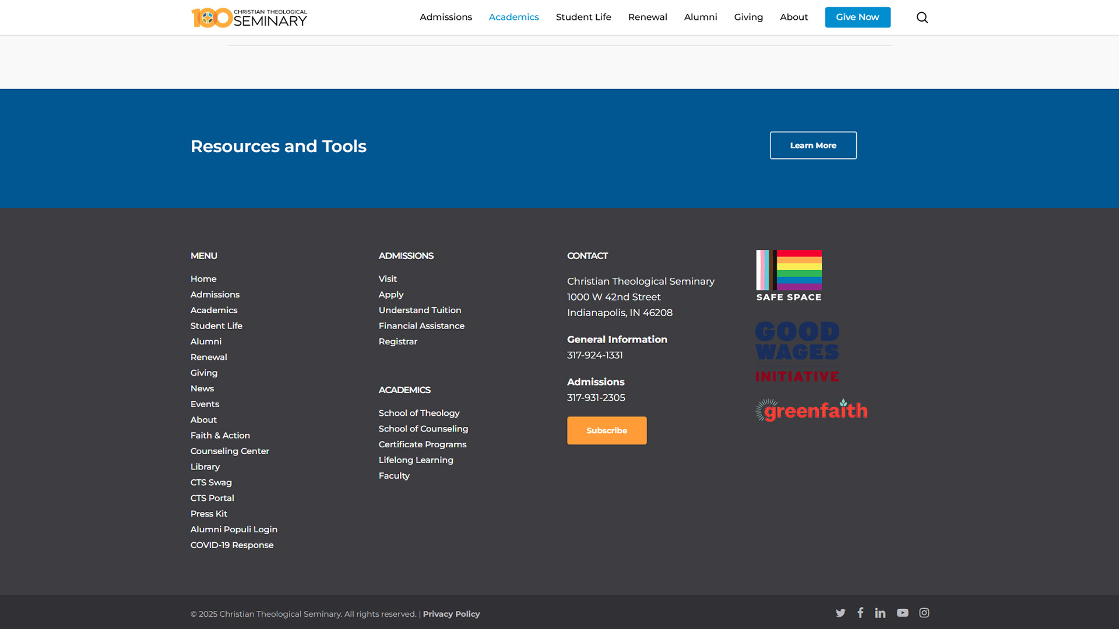Click the Give Now button
This screenshot has height=629, width=1119.
point(857,17)
